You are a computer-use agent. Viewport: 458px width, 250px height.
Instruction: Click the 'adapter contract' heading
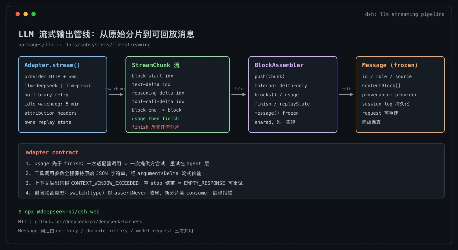pyautogui.click(x=52, y=152)
